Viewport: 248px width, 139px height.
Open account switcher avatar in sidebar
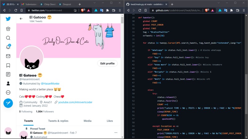[8, 131]
